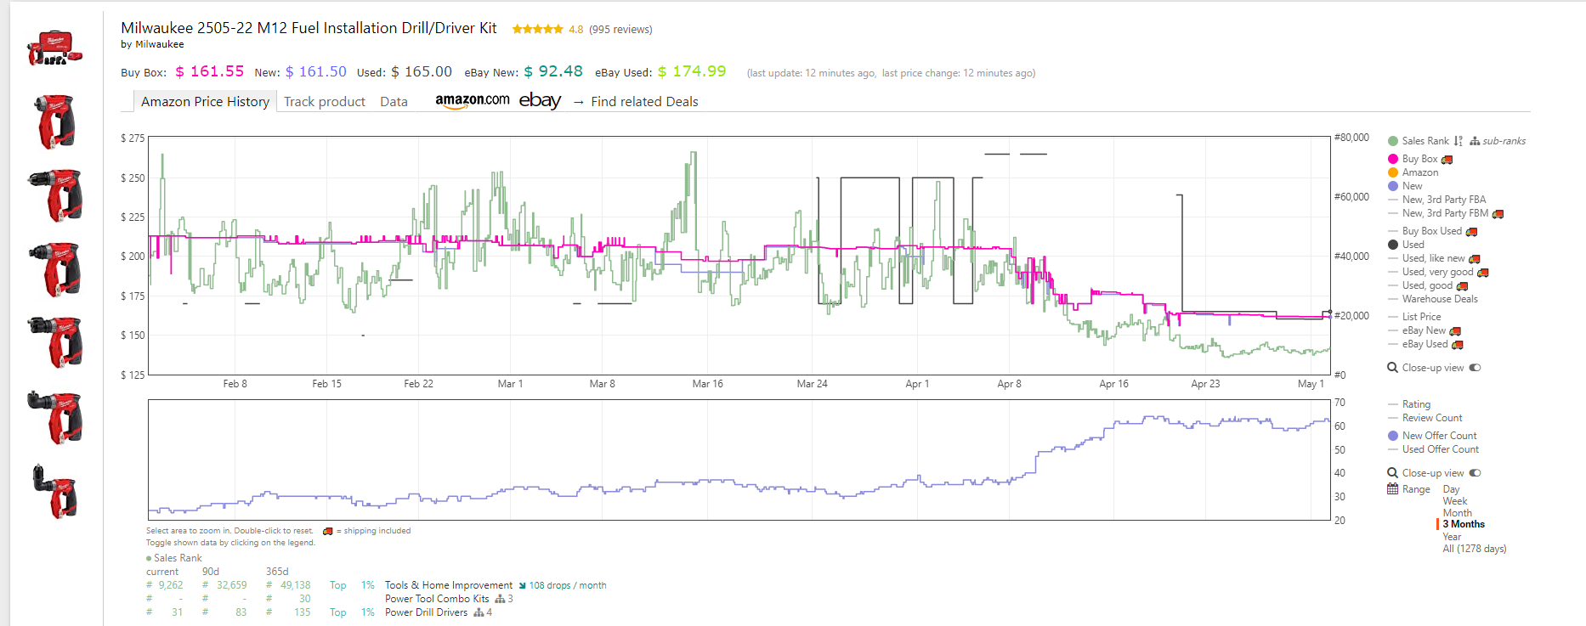Click truck icon beside Used, very good
Viewport: 1586px width, 626px height.
pos(1483,273)
